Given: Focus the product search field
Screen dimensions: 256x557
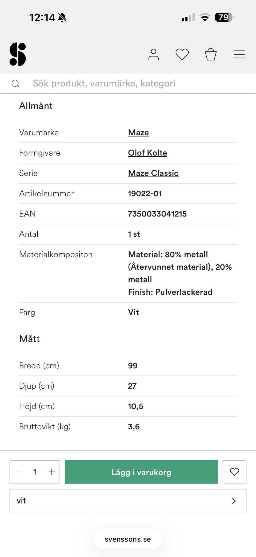Looking at the screenshot, I should pyautogui.click(x=128, y=84).
